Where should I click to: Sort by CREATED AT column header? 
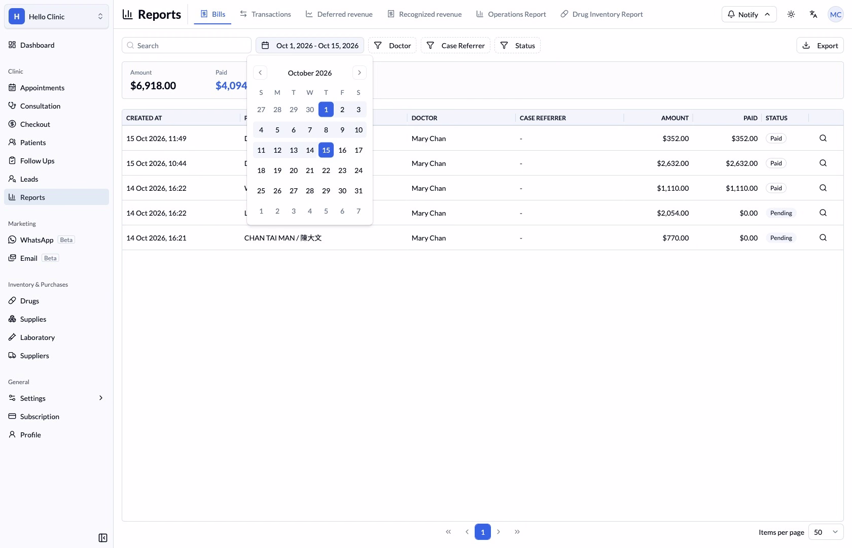pyautogui.click(x=144, y=118)
